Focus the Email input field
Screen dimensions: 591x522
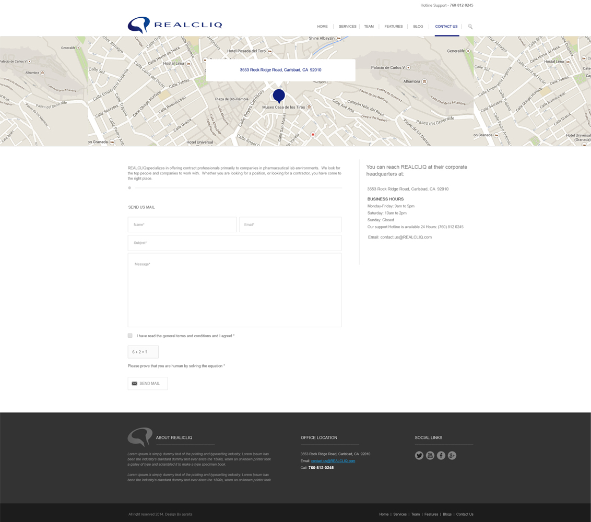coord(290,224)
